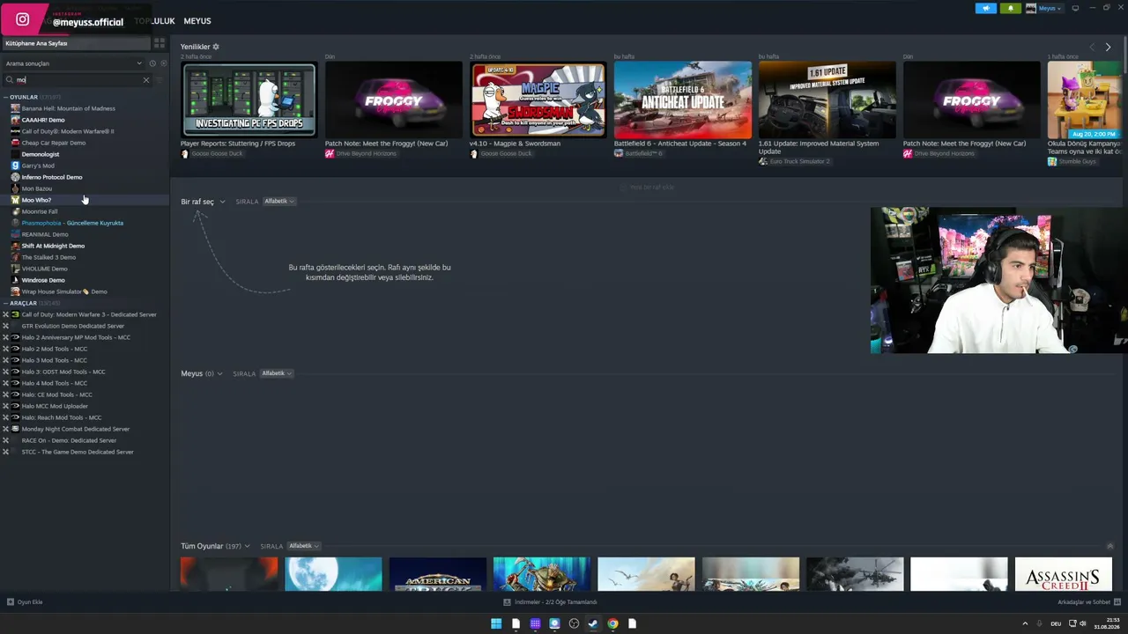This screenshot has height=634, width=1128.
Task: Change Bir raf seç sort order dropdown
Action: pyautogui.click(x=279, y=202)
